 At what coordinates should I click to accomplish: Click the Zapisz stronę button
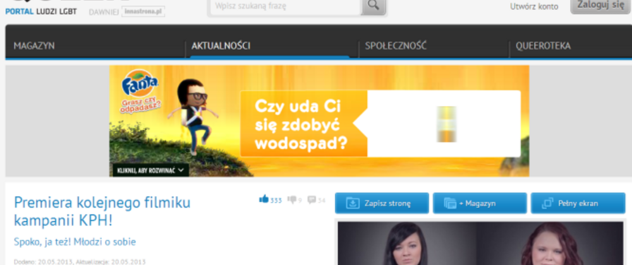tap(382, 203)
